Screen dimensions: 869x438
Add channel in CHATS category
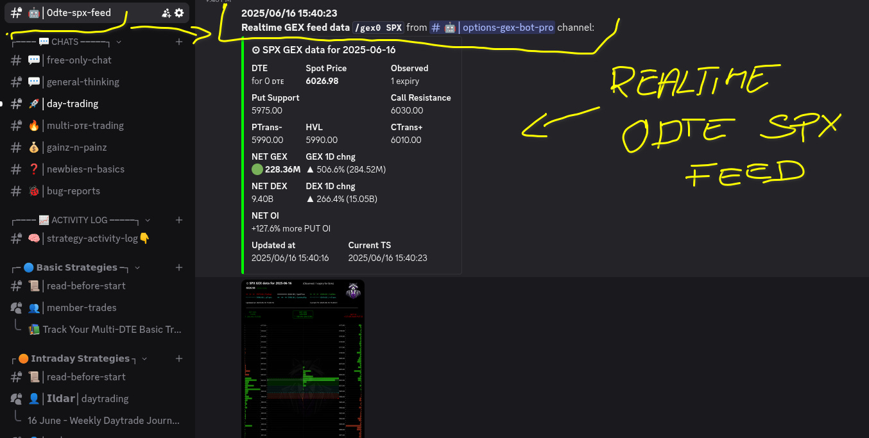click(x=179, y=42)
